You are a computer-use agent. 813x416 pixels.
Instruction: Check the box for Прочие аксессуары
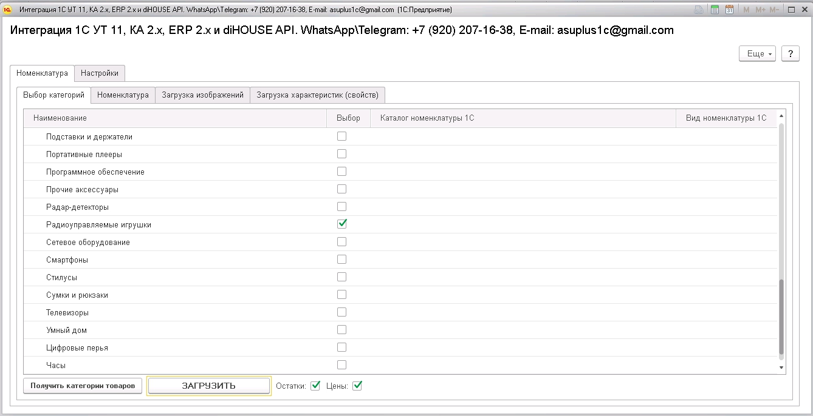coord(342,189)
